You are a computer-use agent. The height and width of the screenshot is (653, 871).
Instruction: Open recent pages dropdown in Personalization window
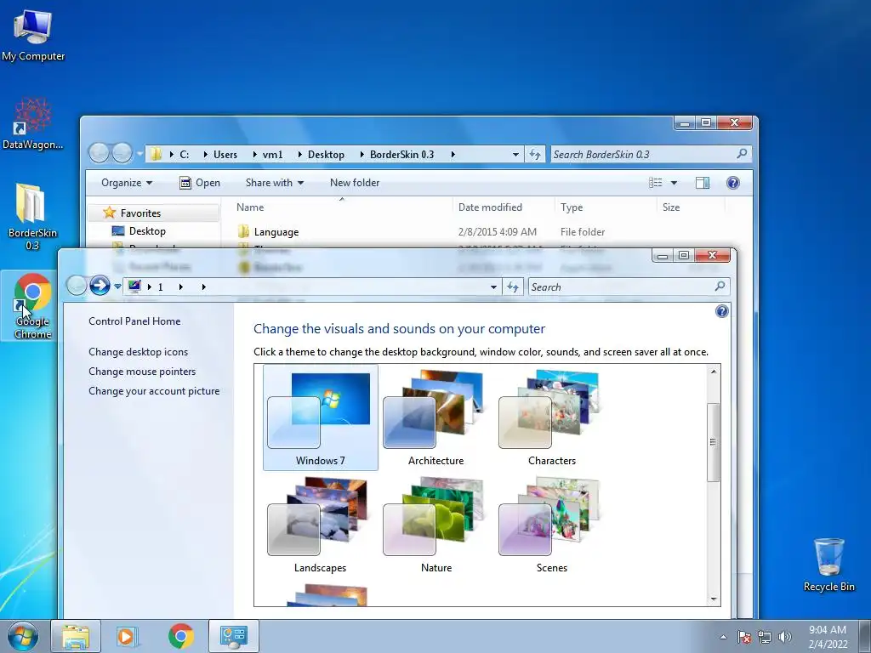pos(117,287)
